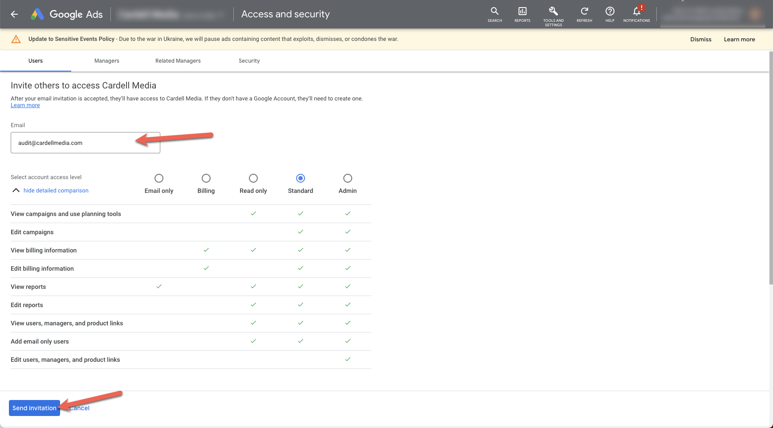Switch to the Managers tab
This screenshot has height=428, width=773.
107,61
